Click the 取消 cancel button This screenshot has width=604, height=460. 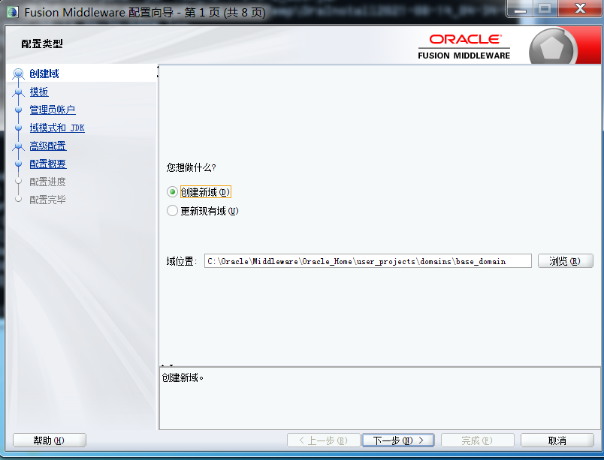click(557, 440)
